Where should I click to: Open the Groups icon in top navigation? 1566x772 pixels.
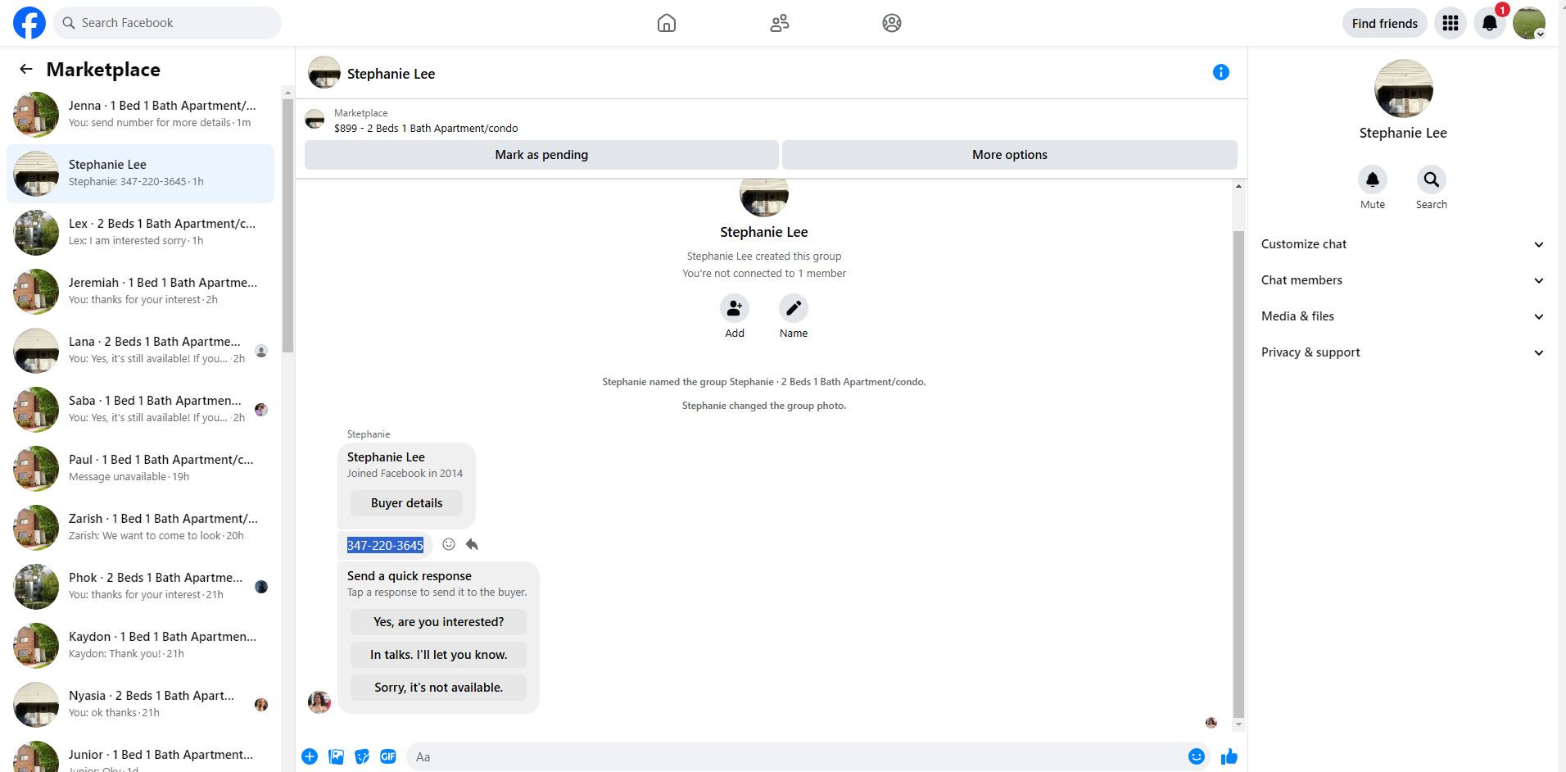[x=892, y=23]
